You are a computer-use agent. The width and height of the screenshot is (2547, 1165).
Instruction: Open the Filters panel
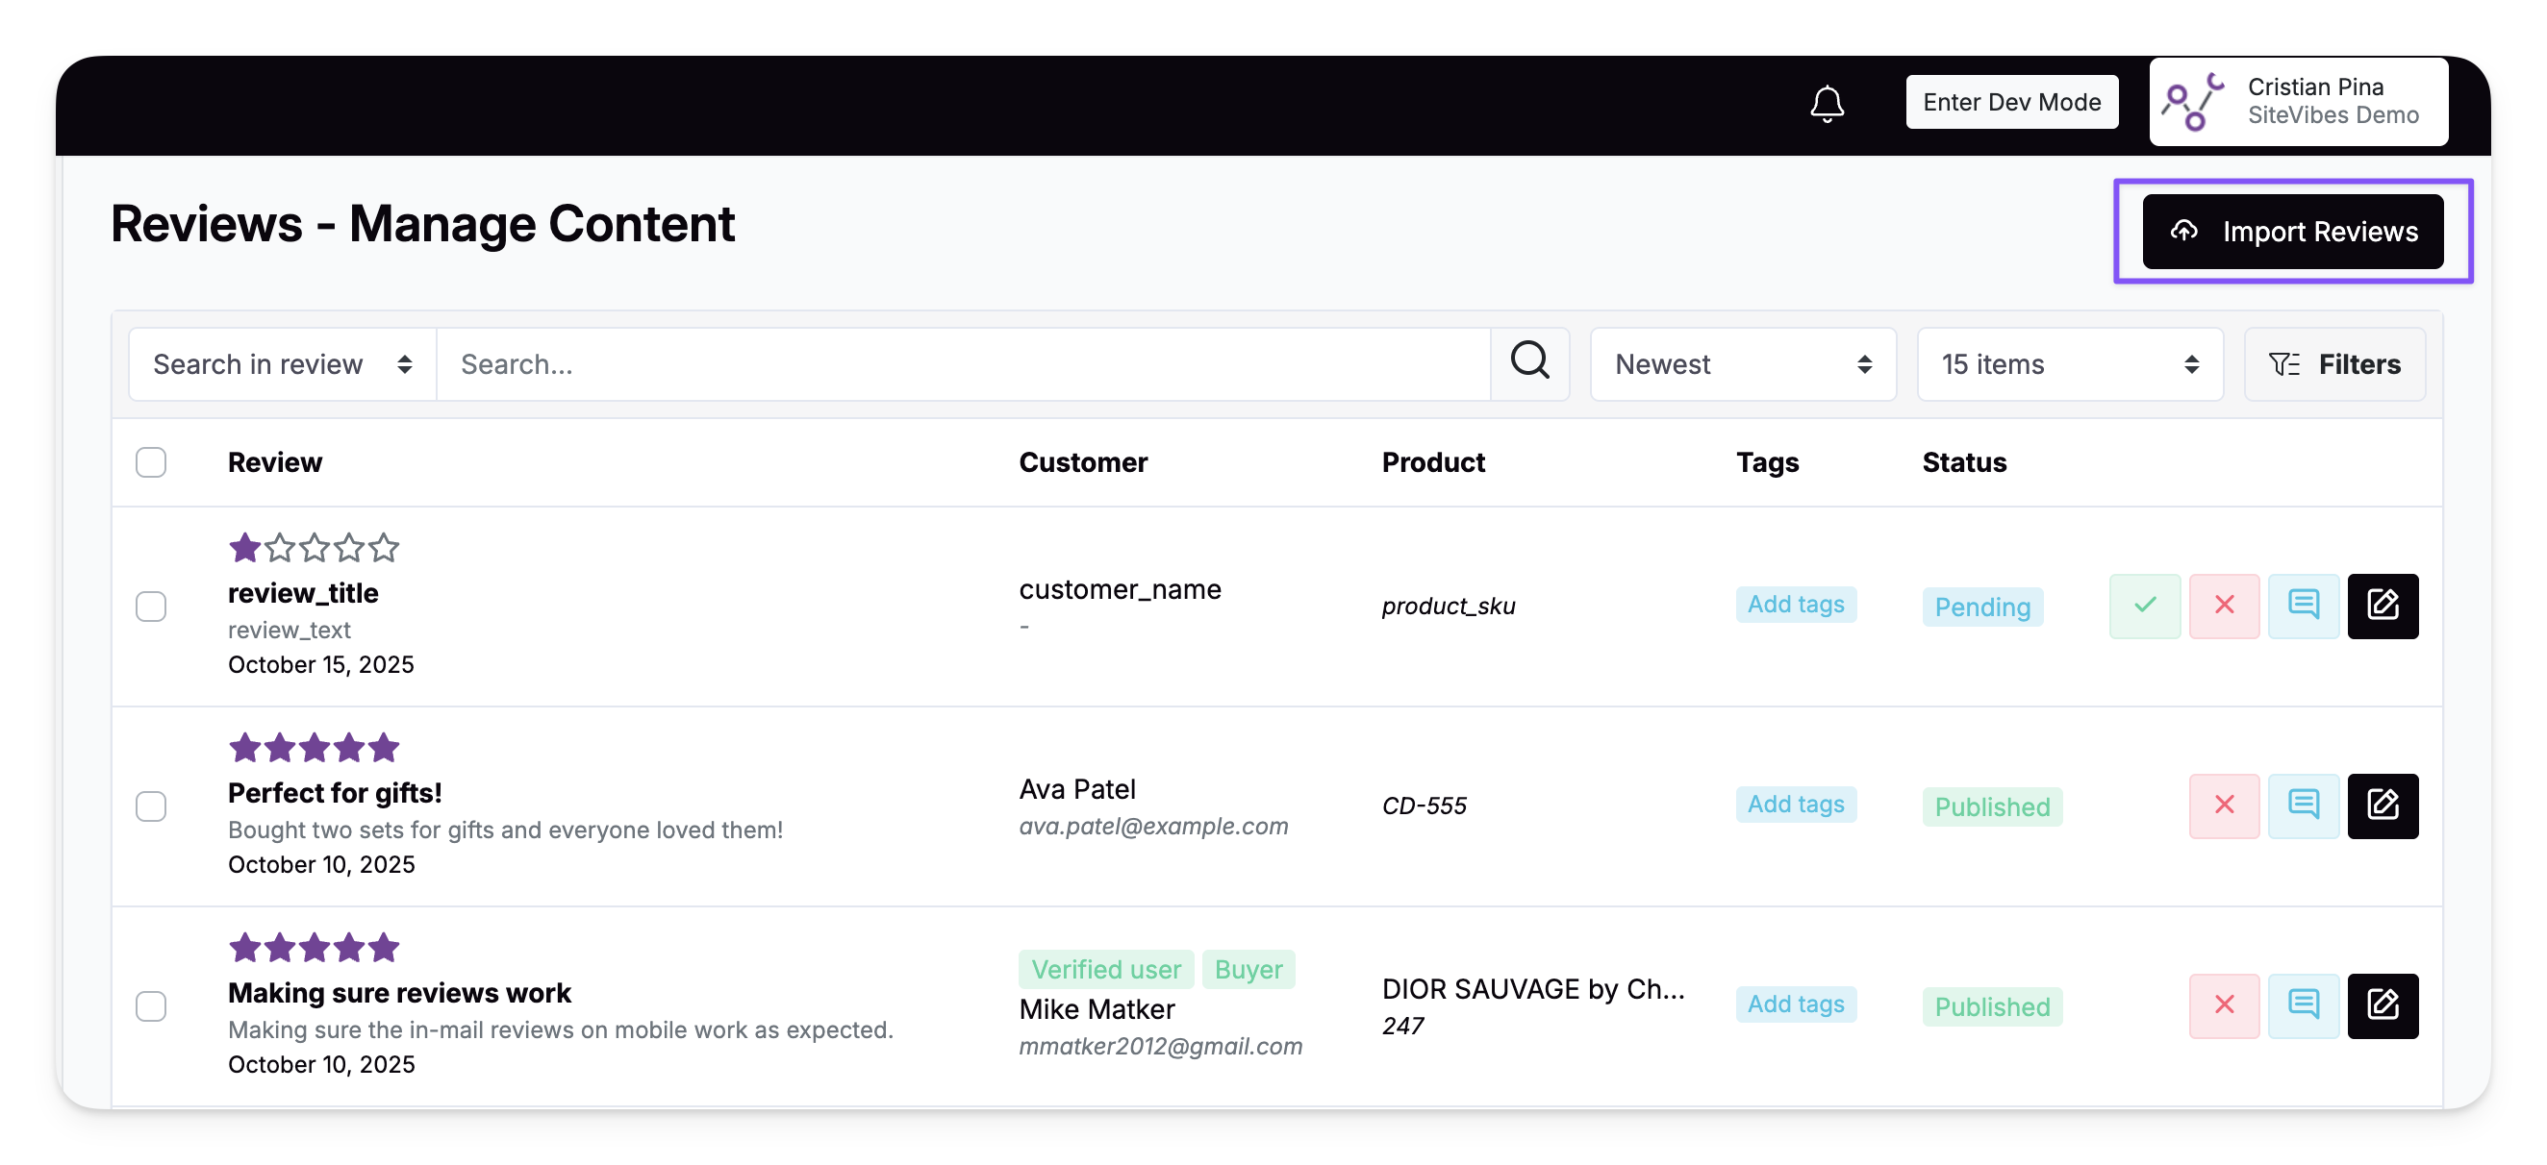2333,363
